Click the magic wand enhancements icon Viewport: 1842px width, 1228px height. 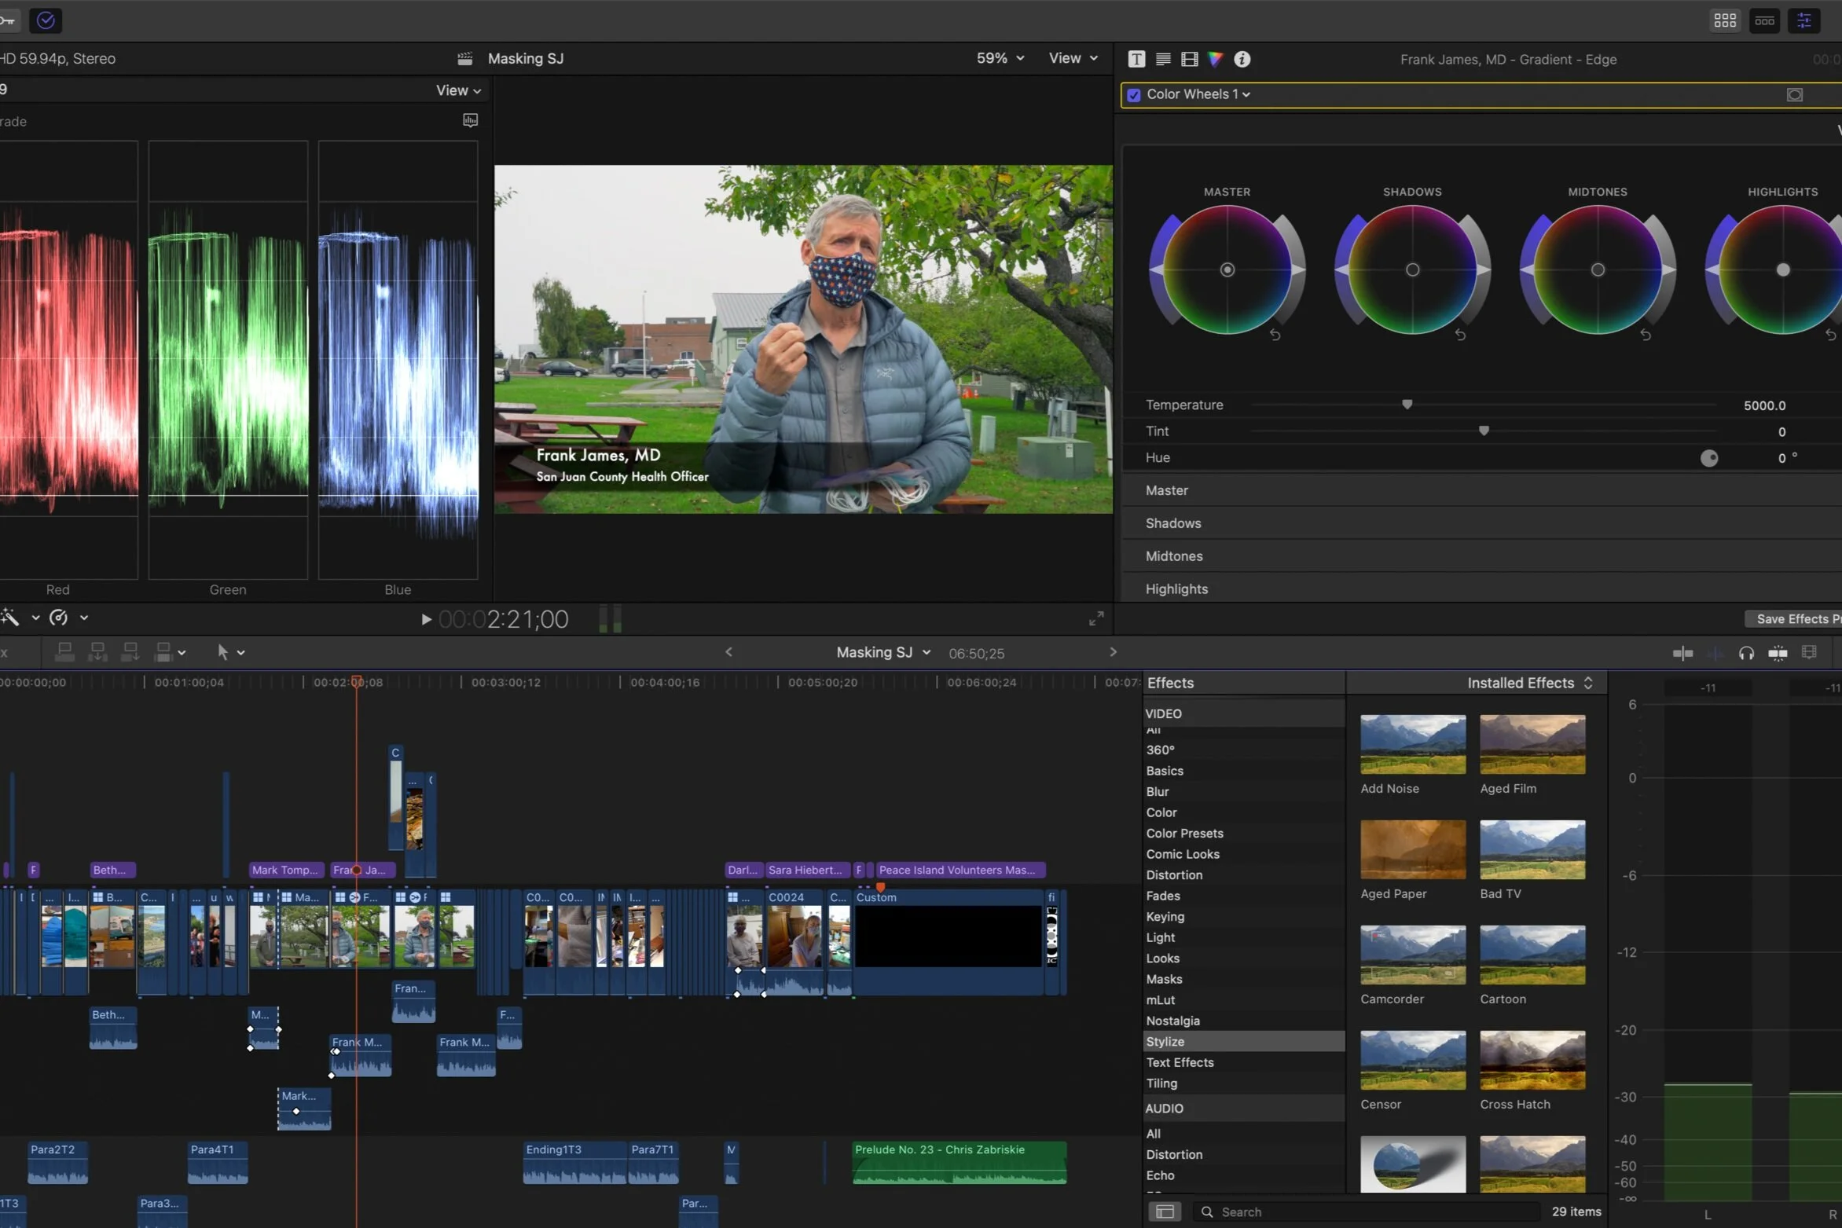tap(10, 618)
